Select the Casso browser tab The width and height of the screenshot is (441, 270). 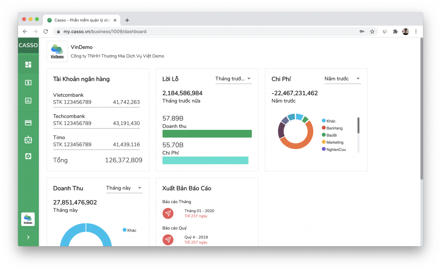pos(82,20)
